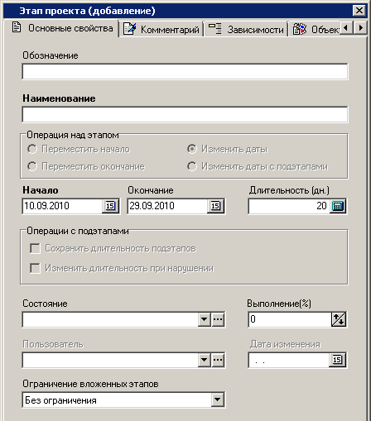Expand the Состояние dropdown list

[x=205, y=319]
